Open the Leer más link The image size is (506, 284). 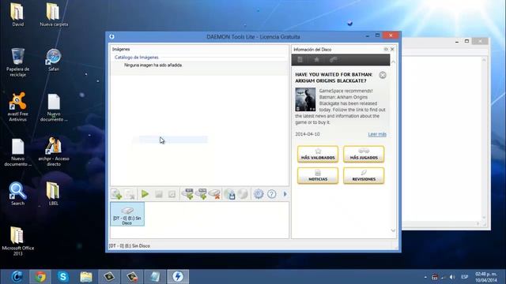point(377,134)
